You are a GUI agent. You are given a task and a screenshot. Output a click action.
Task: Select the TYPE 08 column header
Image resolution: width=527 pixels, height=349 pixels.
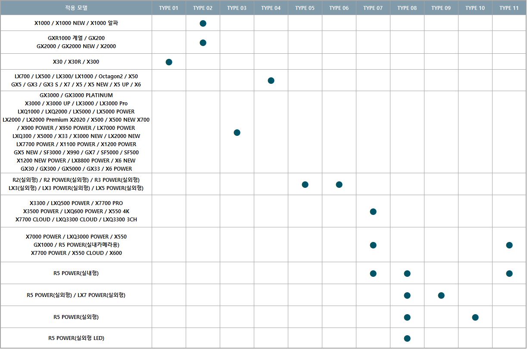(x=407, y=8)
